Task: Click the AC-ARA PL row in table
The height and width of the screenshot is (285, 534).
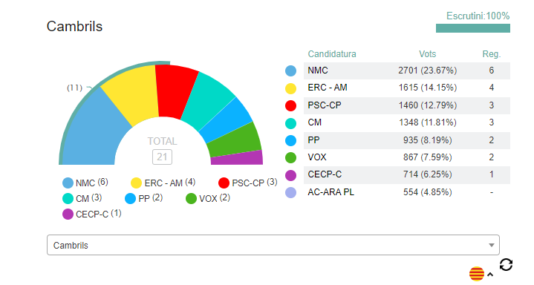Action: point(407,192)
